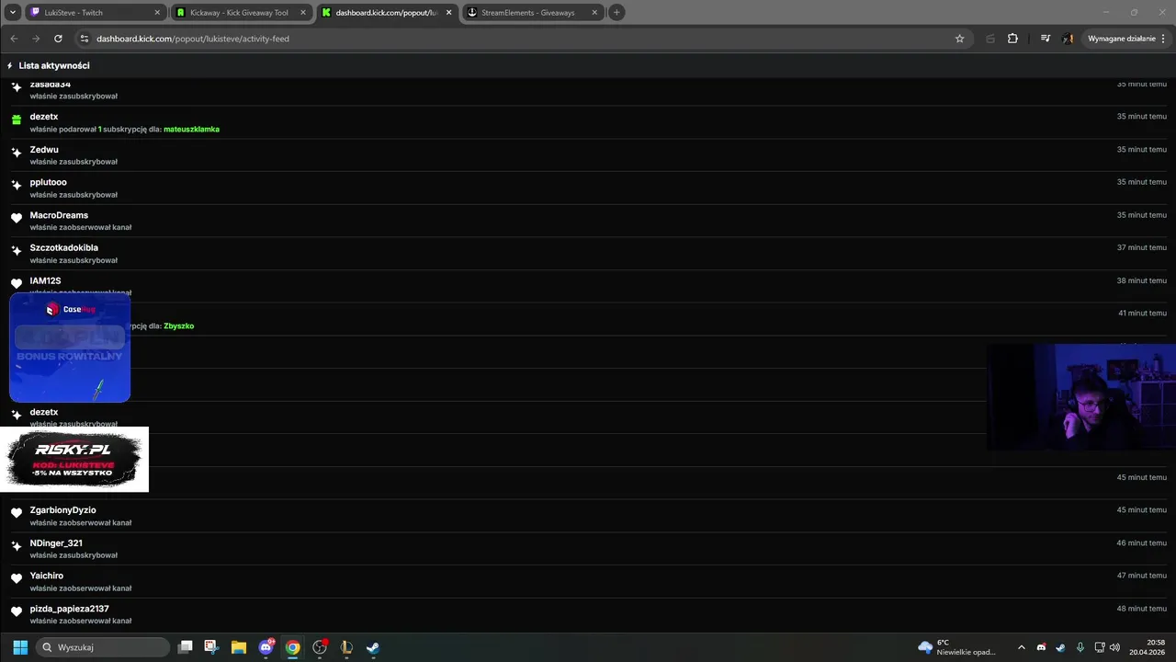This screenshot has width=1176, height=662.
Task: Click the star icon next to Szczotkadokibla
Action: (x=17, y=250)
